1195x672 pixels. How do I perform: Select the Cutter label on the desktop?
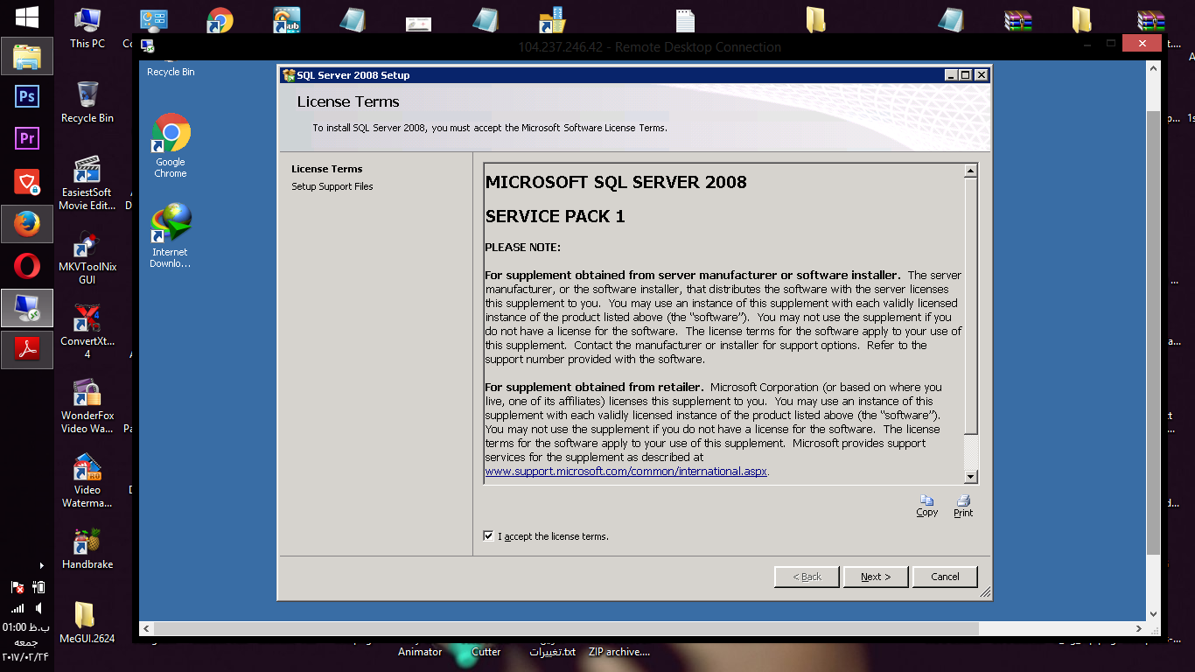pyautogui.click(x=486, y=652)
